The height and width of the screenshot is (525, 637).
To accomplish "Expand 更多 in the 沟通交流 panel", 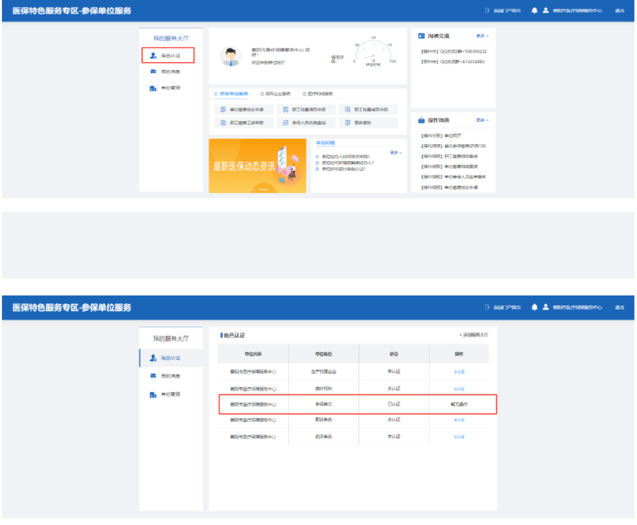I will 482,36.
